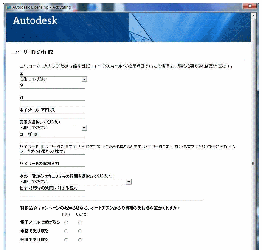Viewport: 262px width, 250px height.
Task: Open the 言語を選択してください language dropdown
Action: point(54,128)
